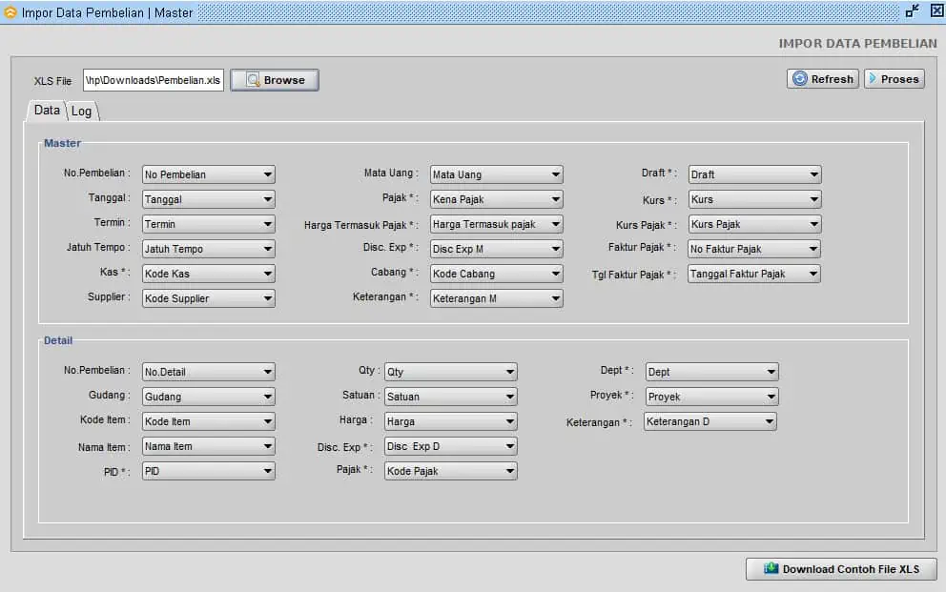Expand the Kurs Pajak dropdown
This screenshot has height=592, width=946.
coord(754,224)
